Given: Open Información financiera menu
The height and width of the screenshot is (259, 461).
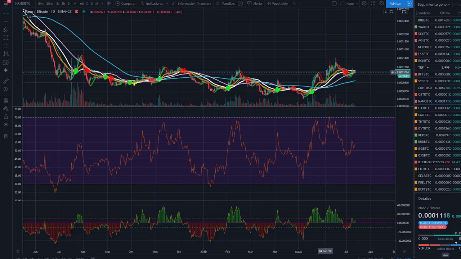Looking at the screenshot, I should click(x=192, y=4).
